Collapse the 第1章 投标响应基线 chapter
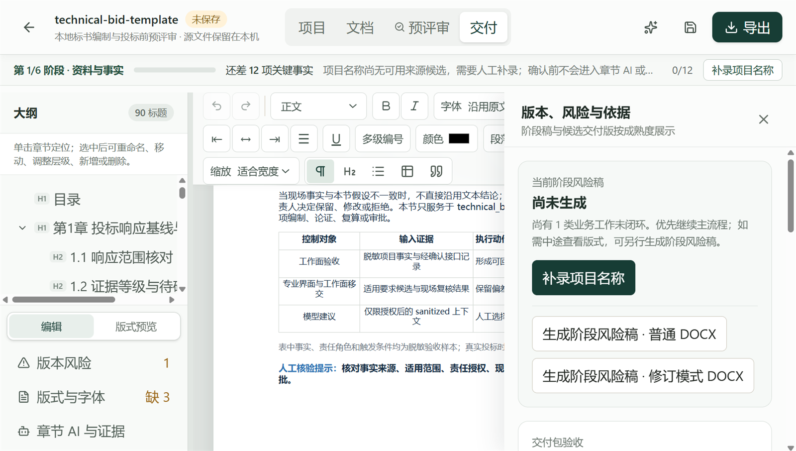Screen dimensions: 796x451 (22, 228)
